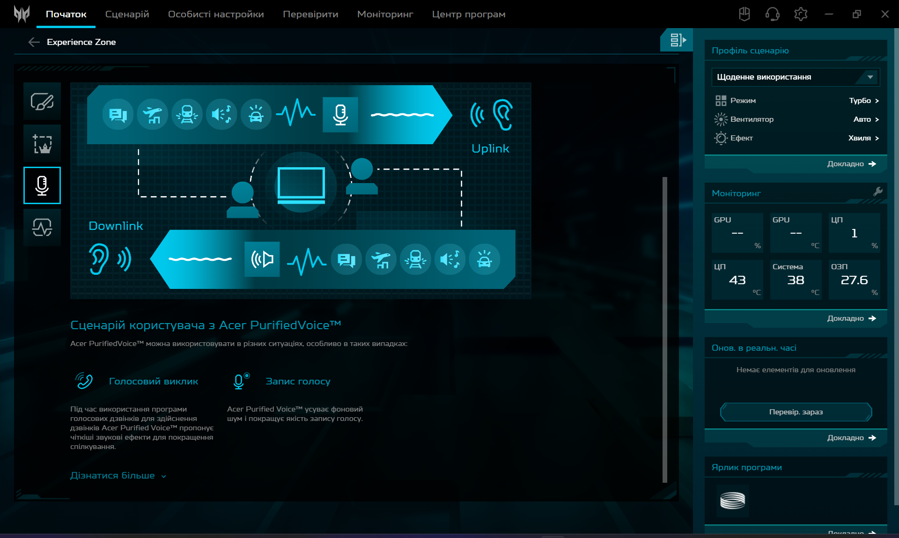Switch to the Сценарій tab
899x538 pixels.
(x=127, y=14)
